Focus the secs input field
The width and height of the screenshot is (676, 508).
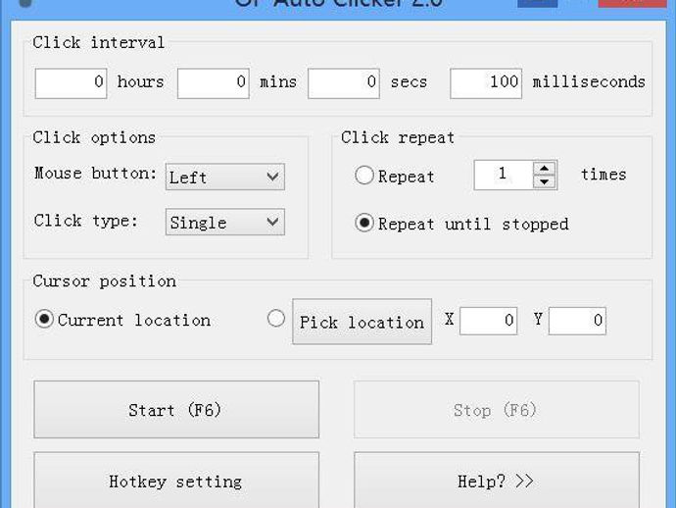(x=344, y=83)
